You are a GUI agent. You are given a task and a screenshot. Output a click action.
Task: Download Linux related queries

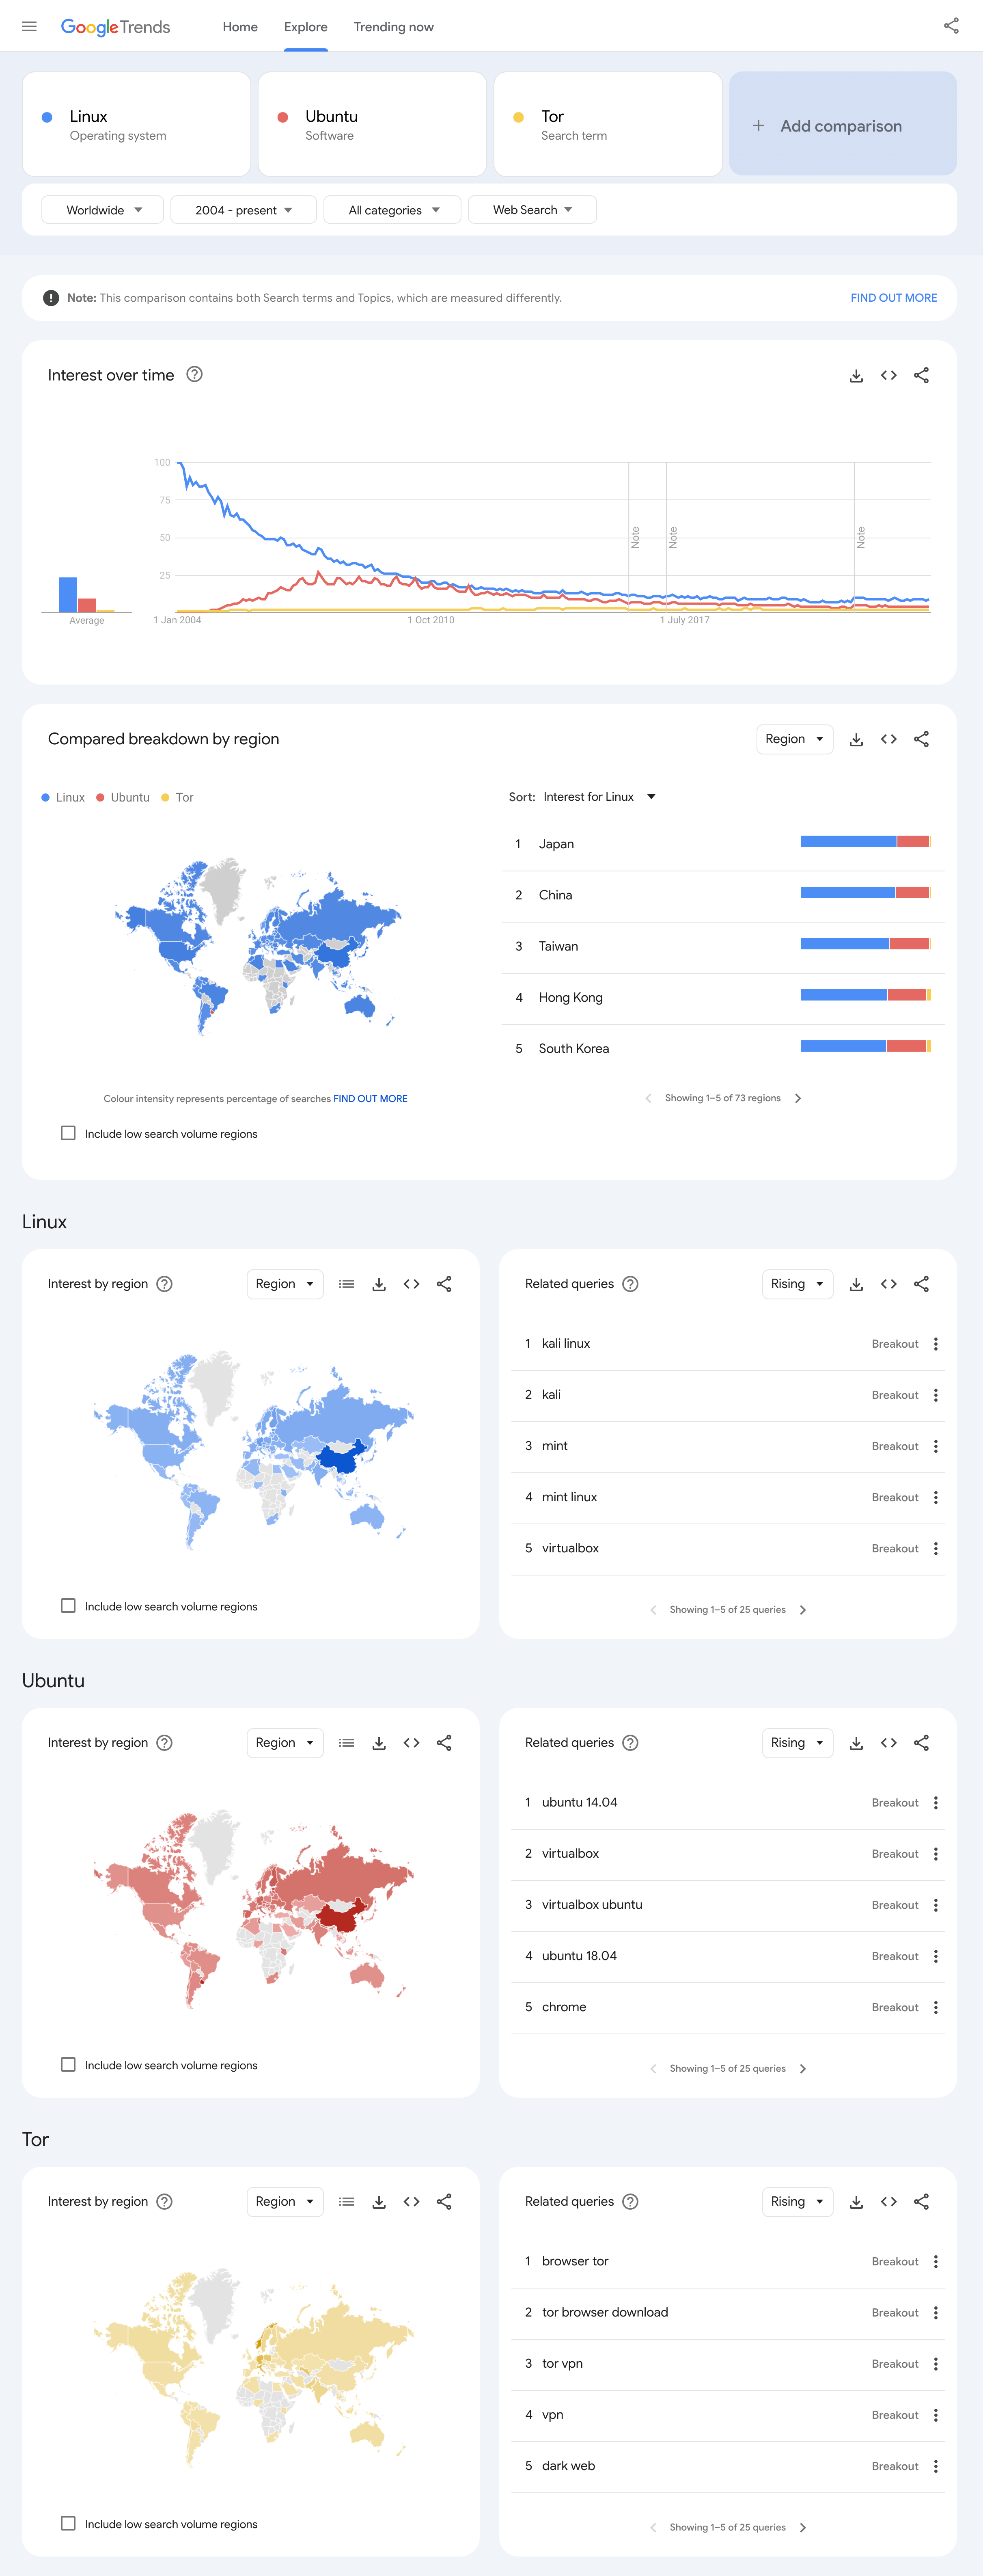pyautogui.click(x=856, y=1284)
